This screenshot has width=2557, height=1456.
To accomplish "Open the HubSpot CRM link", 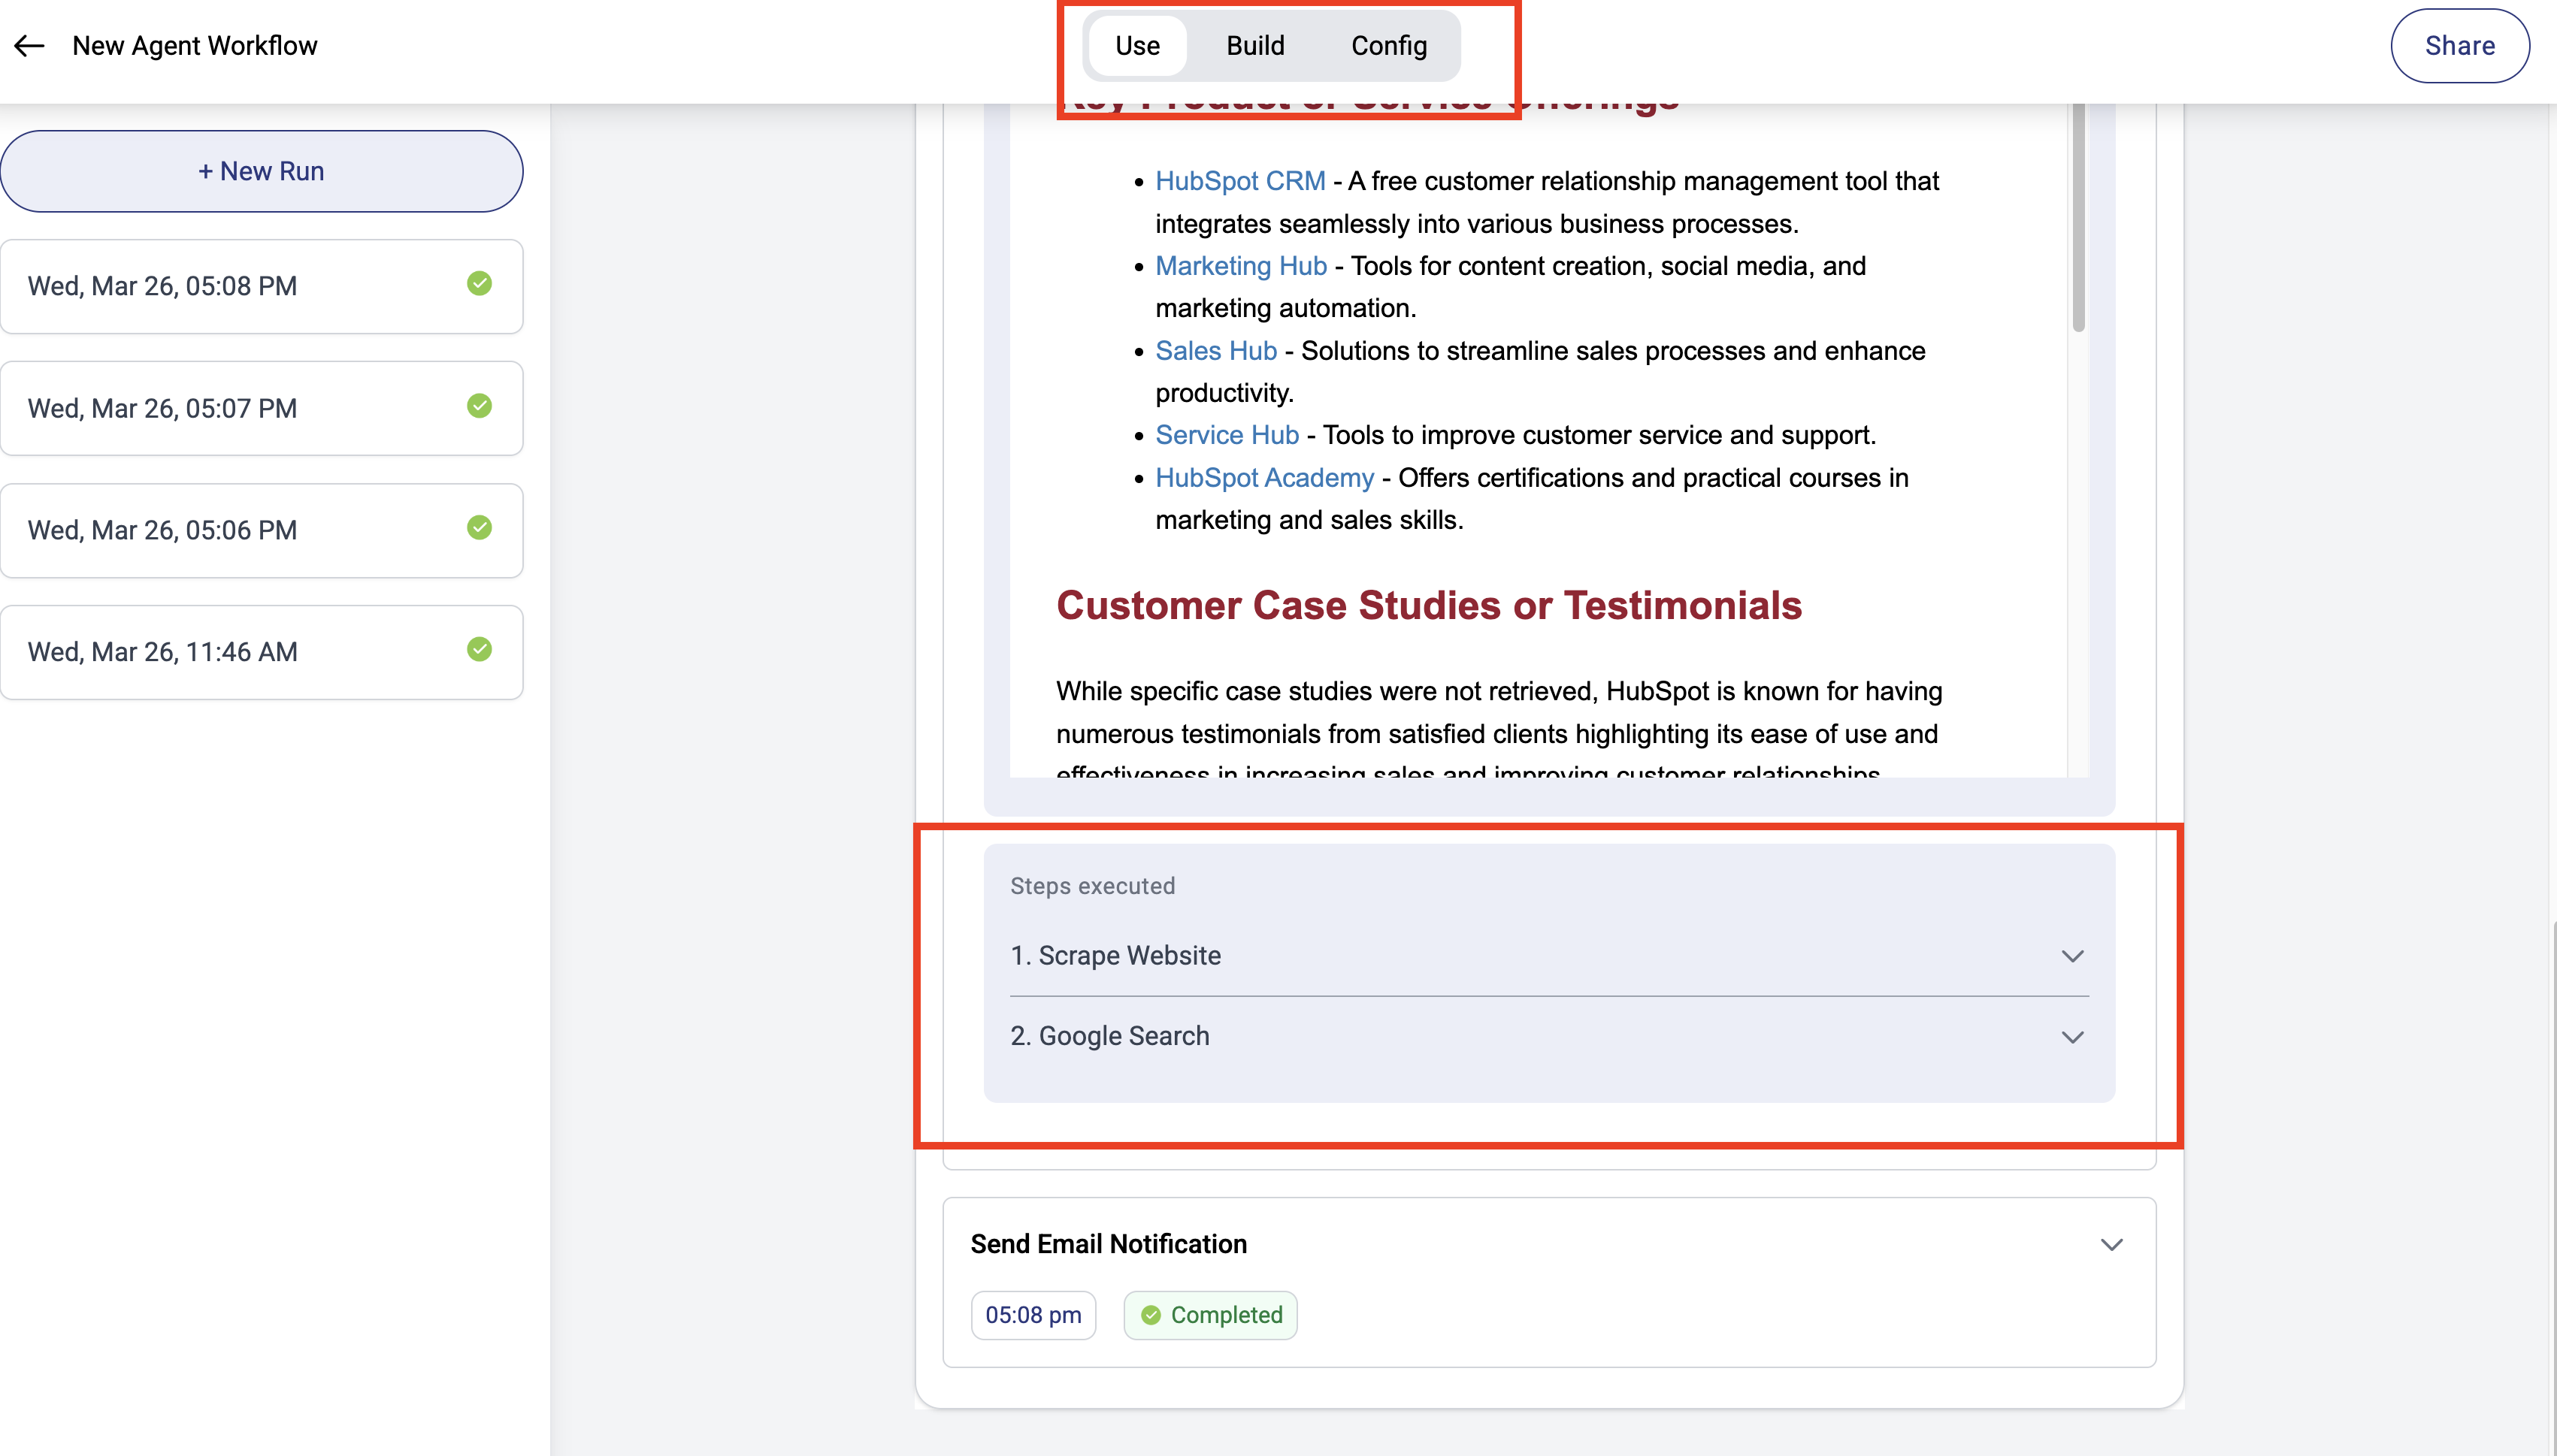I will click(x=1239, y=181).
